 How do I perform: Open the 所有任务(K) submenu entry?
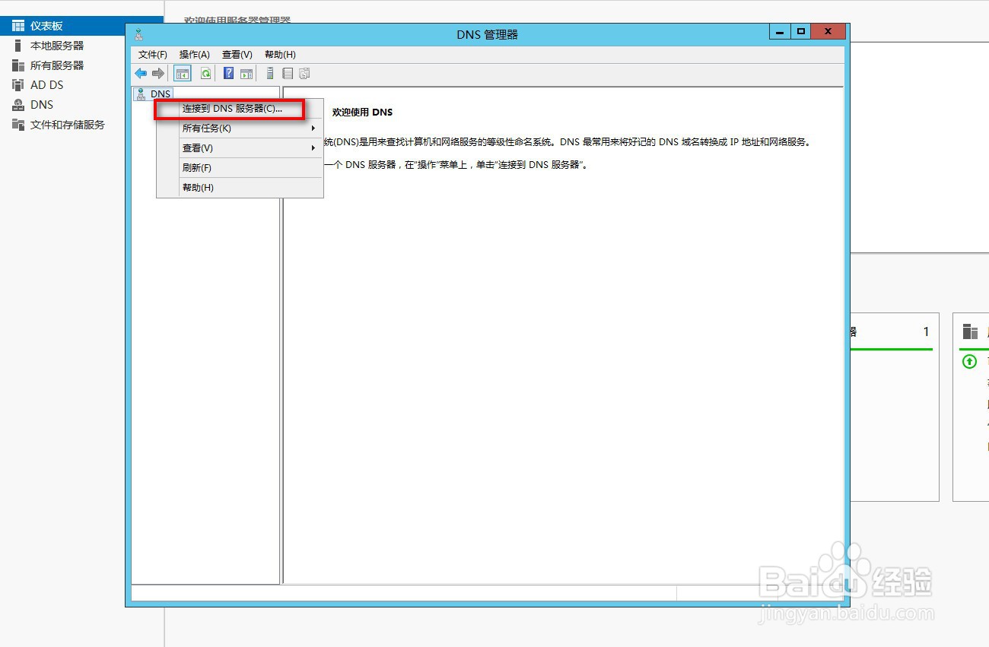240,128
